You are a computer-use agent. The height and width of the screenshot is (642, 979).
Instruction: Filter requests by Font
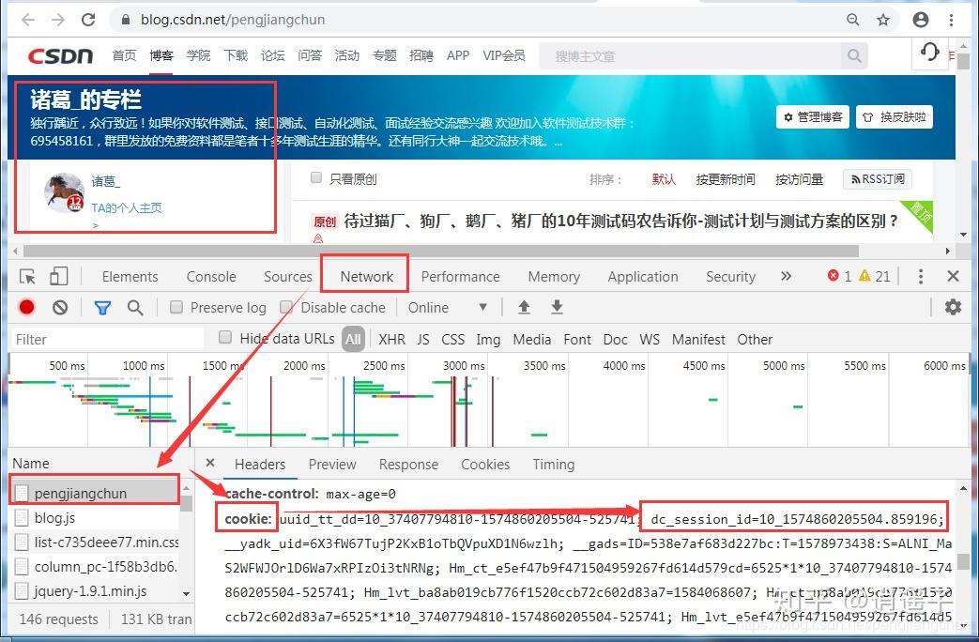click(x=577, y=339)
